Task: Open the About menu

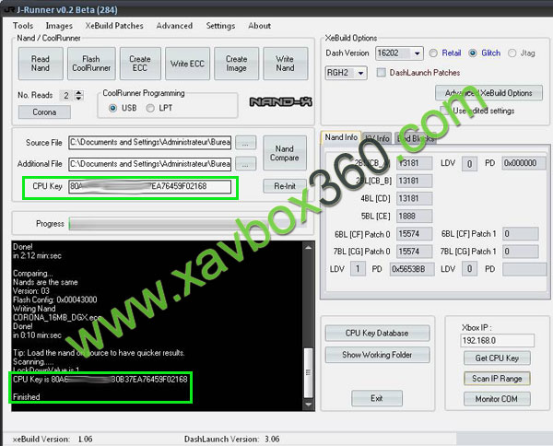Action: (260, 26)
